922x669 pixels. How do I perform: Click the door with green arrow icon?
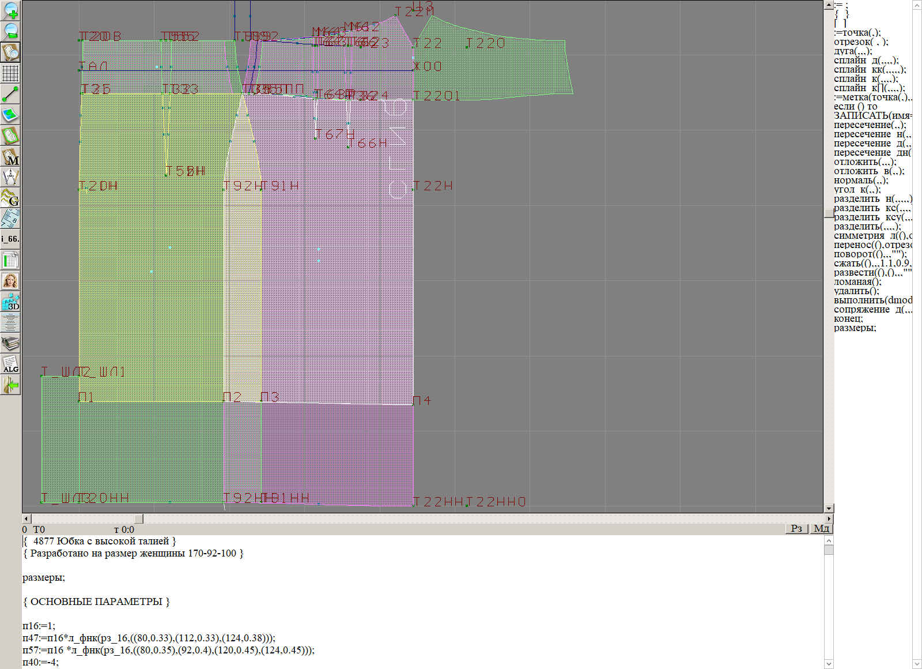coord(10,385)
